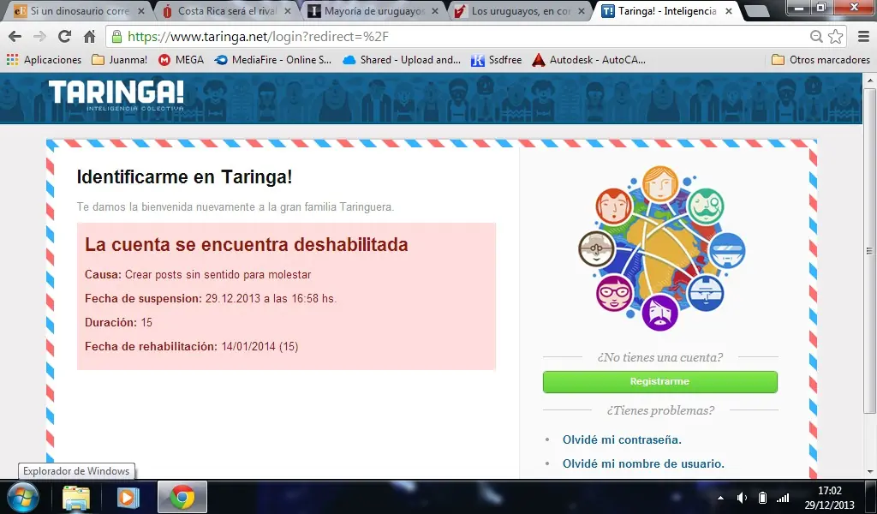Click the Chrome icon in the taskbar
The height and width of the screenshot is (514, 877).
tap(182, 497)
